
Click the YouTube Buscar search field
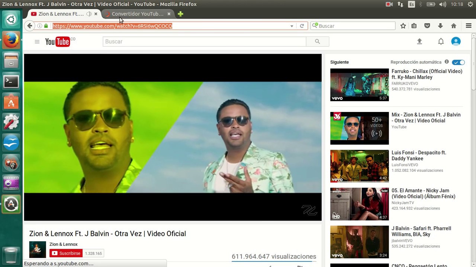click(204, 42)
